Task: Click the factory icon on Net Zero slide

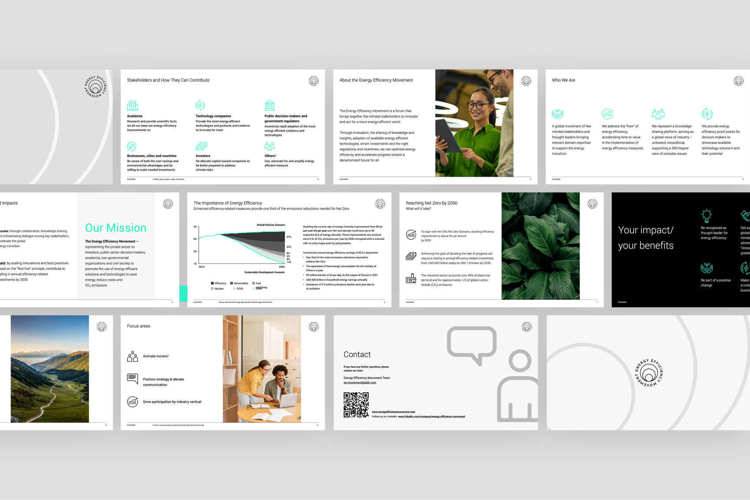Action: [x=411, y=278]
